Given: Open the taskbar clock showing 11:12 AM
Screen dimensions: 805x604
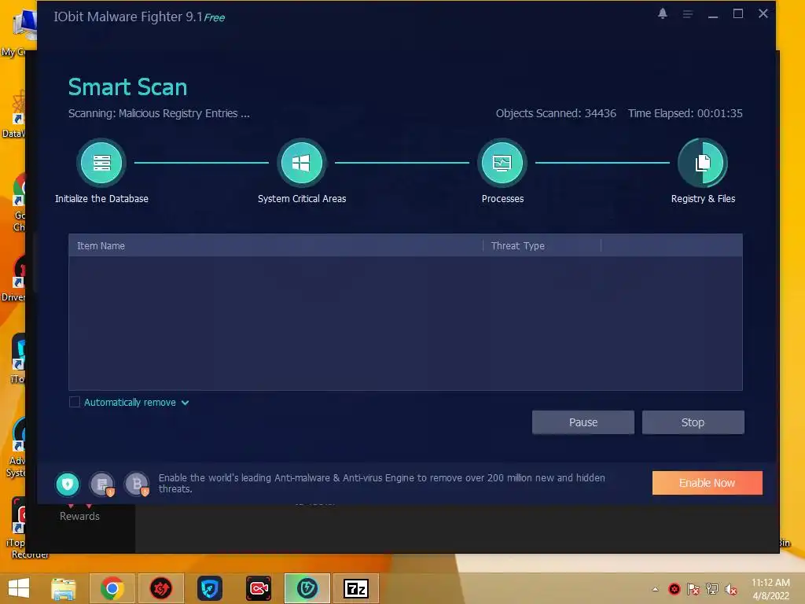Looking at the screenshot, I should coord(770,589).
